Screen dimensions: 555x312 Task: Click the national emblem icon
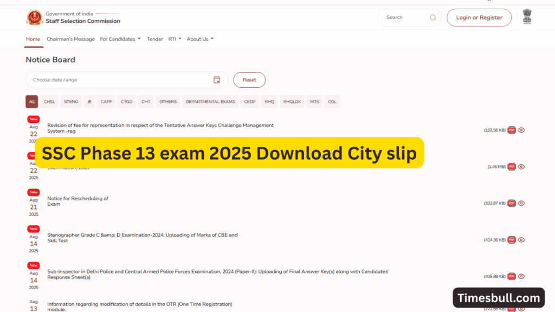click(527, 17)
